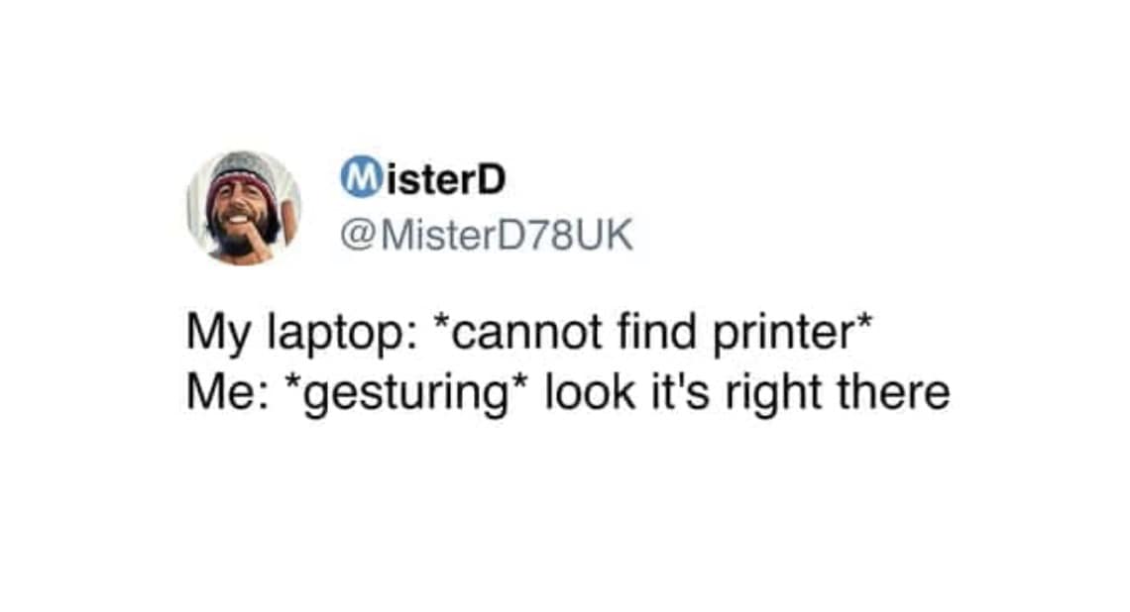Open MisterD's round profile picture
The height and width of the screenshot is (612, 1130).
pos(244,208)
